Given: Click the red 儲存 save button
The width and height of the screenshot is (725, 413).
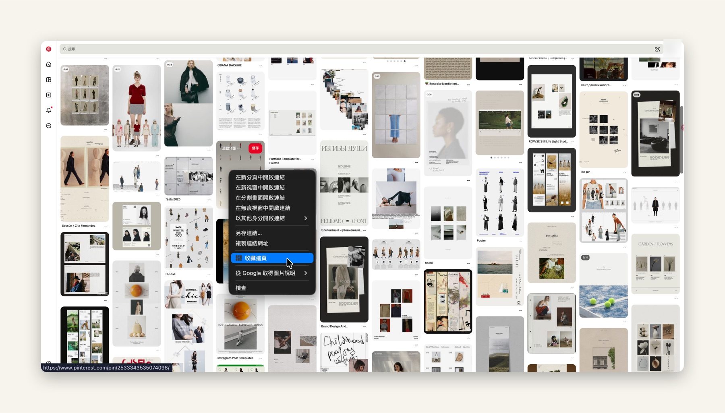Looking at the screenshot, I should [255, 148].
